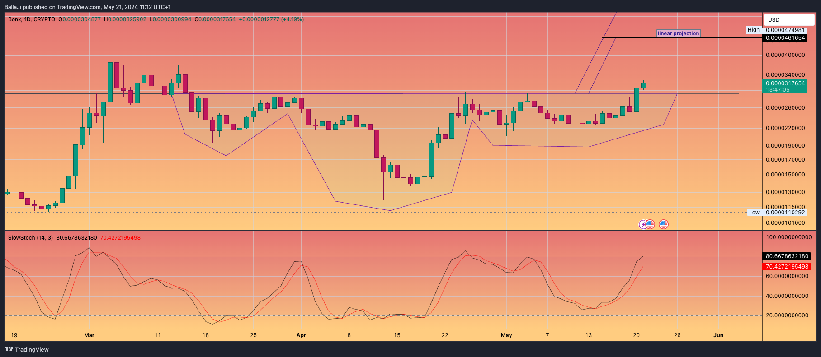The height and width of the screenshot is (357, 821).
Task: Select the linear projection label
Action: point(678,33)
